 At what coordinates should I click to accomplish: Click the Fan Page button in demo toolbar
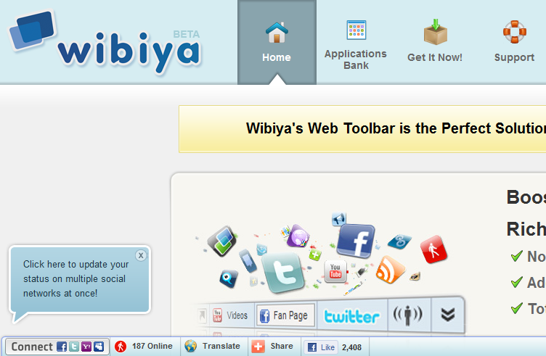(x=285, y=315)
